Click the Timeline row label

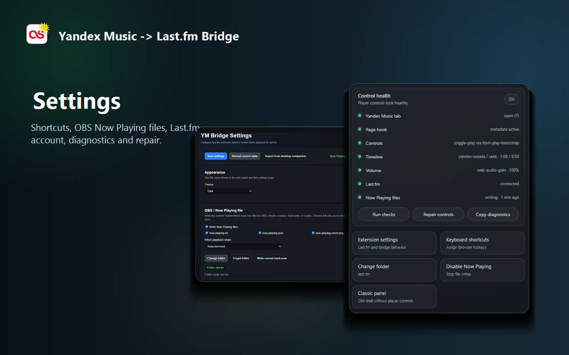(374, 157)
